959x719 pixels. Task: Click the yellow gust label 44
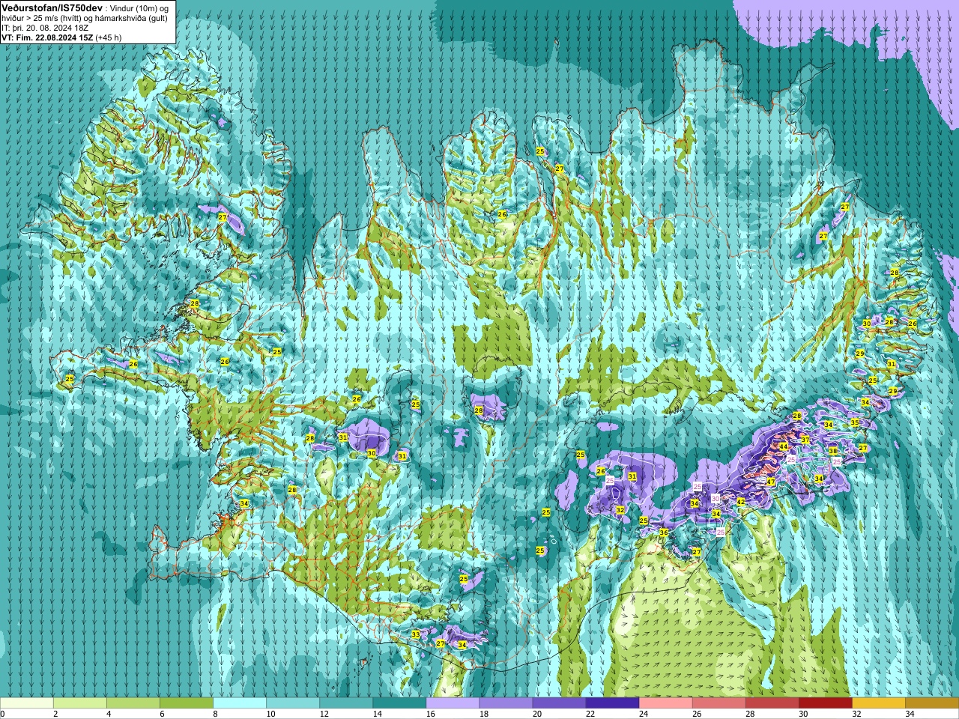click(x=783, y=446)
